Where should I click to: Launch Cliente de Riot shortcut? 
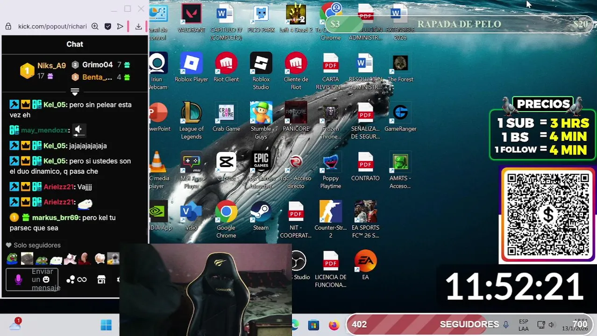(296, 72)
